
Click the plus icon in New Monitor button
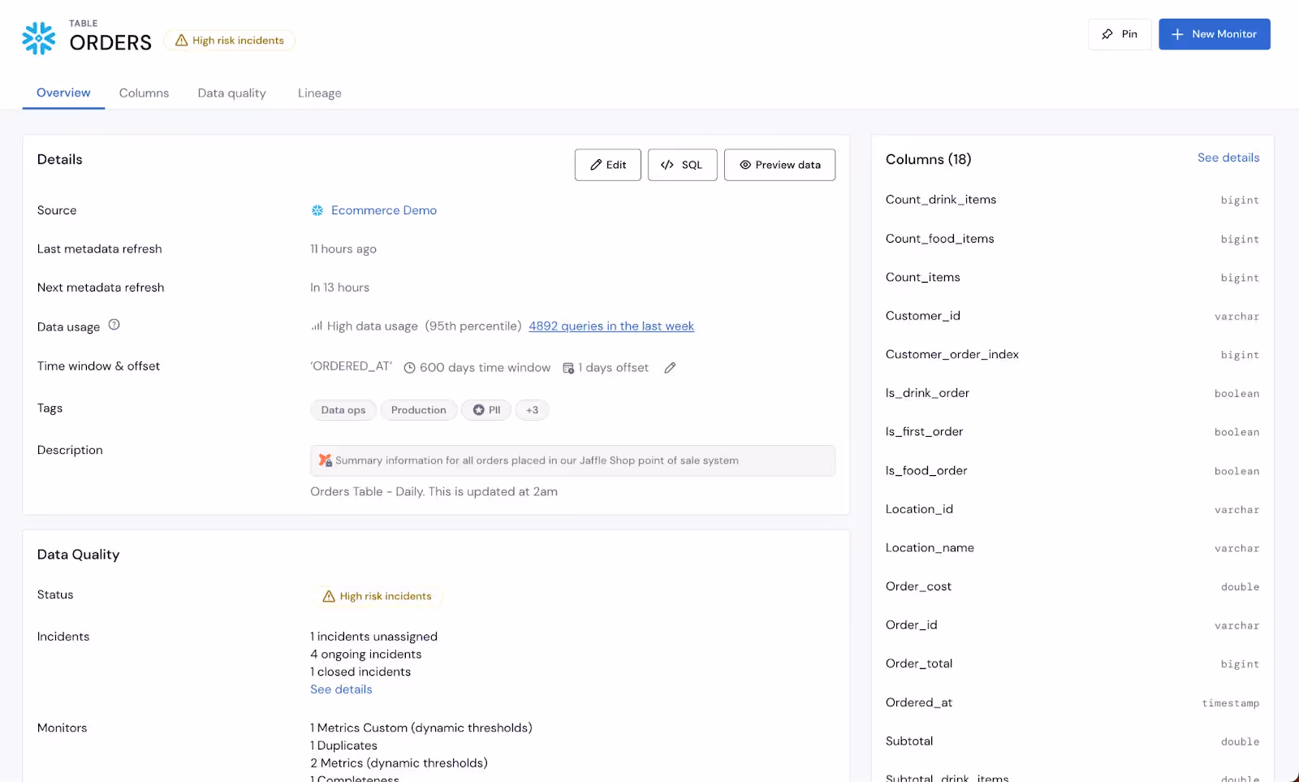[1177, 34]
